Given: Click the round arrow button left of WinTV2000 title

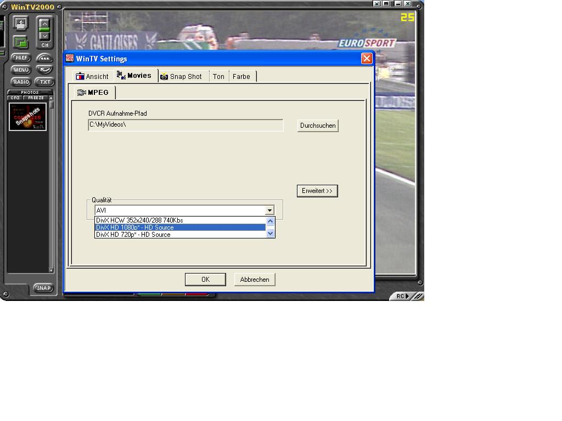Looking at the screenshot, I should pyautogui.click(x=5, y=7).
